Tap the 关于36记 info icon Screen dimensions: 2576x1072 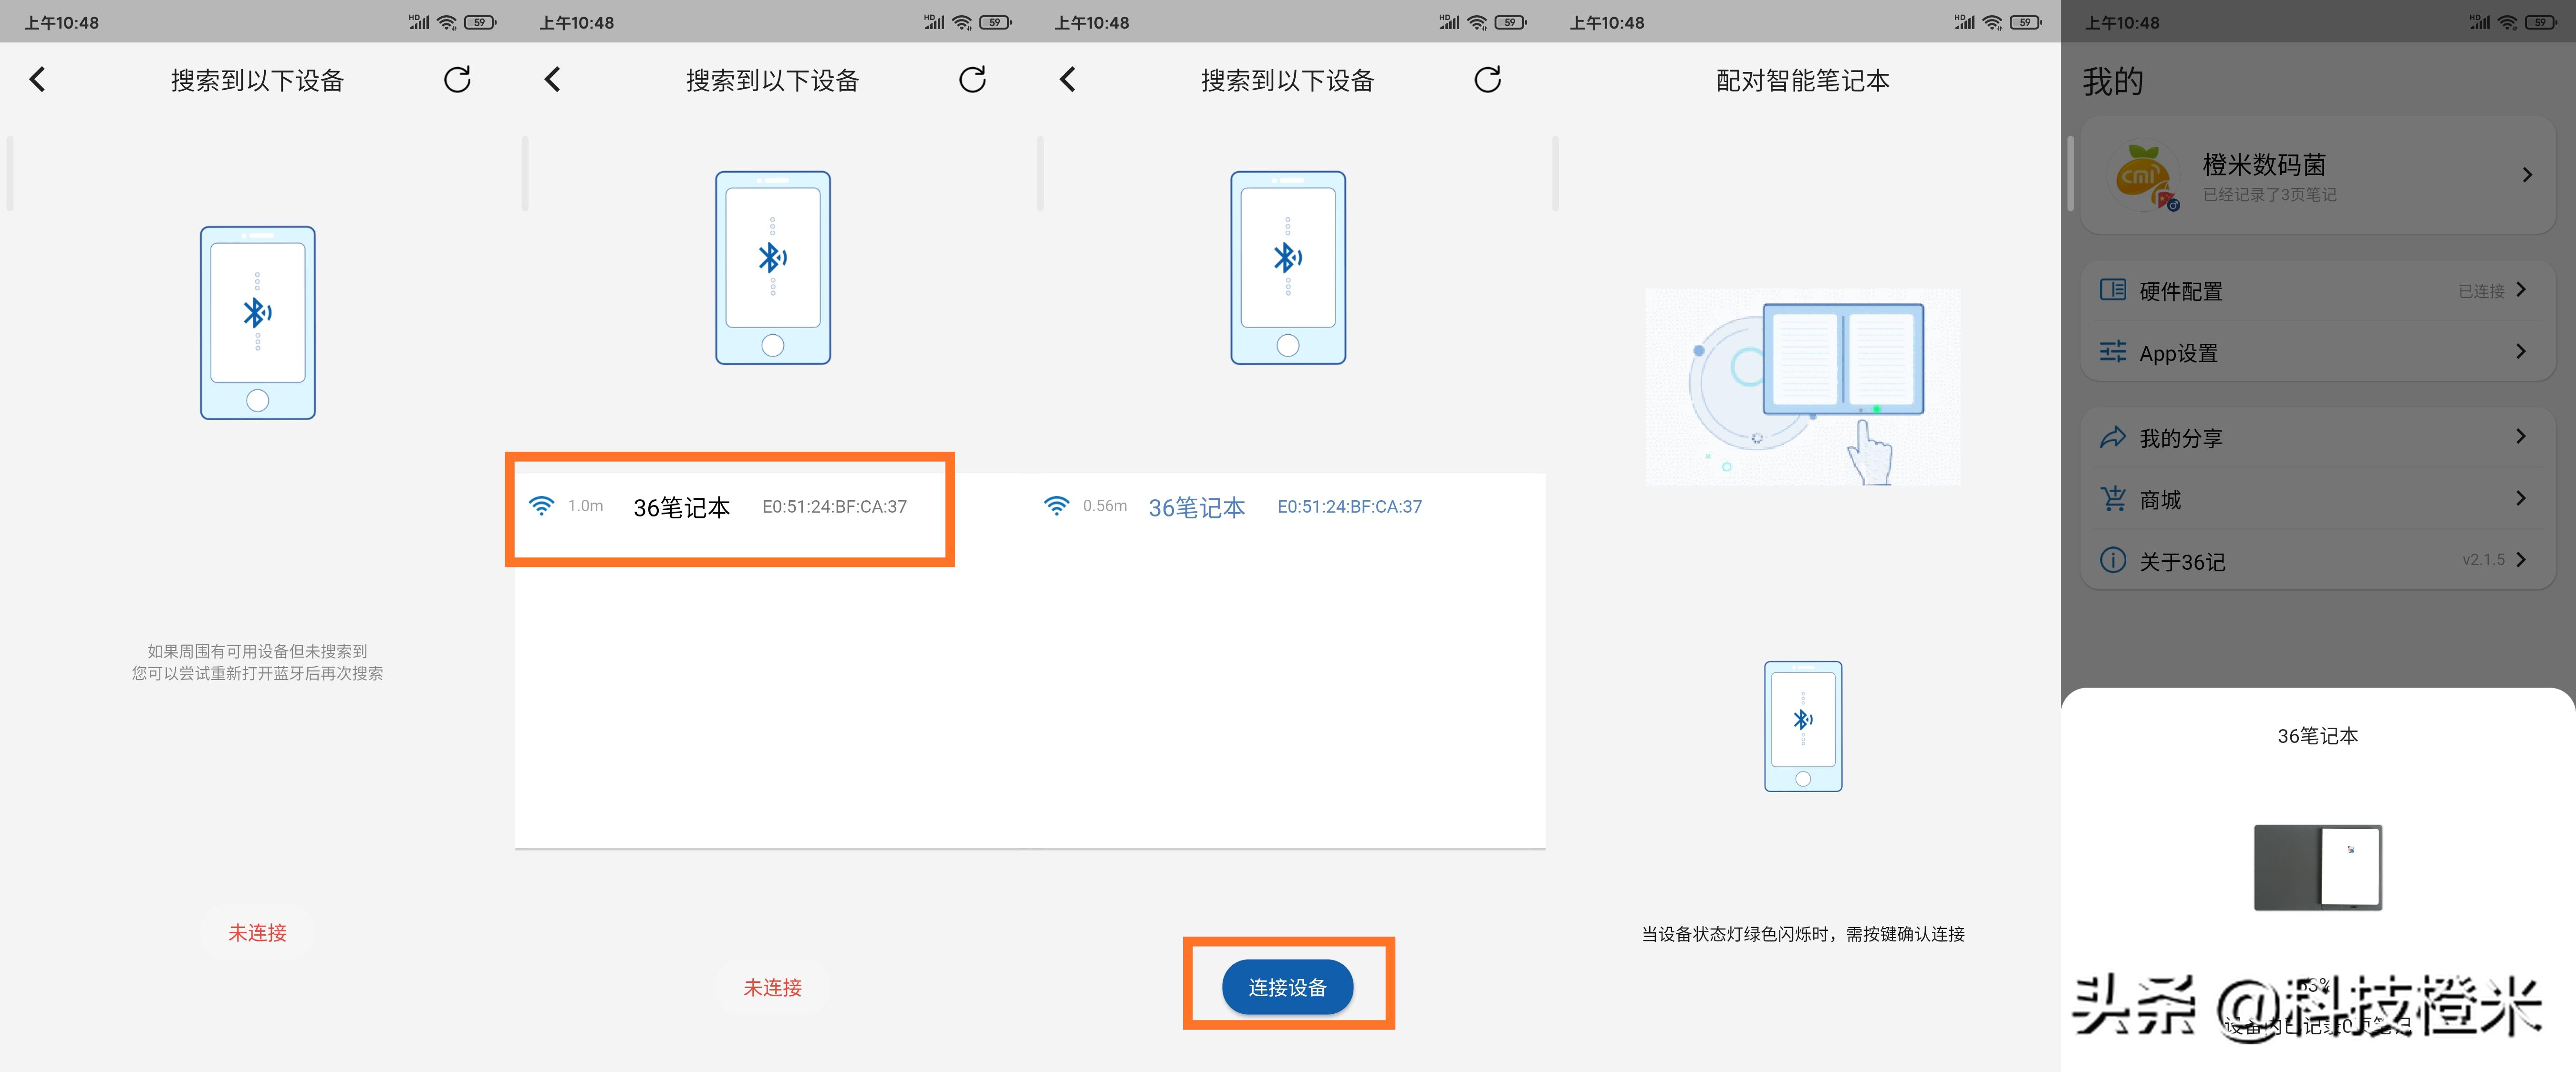[x=2113, y=561]
